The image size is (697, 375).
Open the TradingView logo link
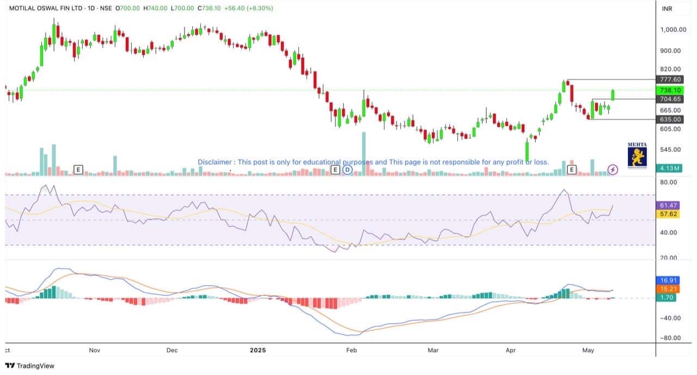coord(30,366)
